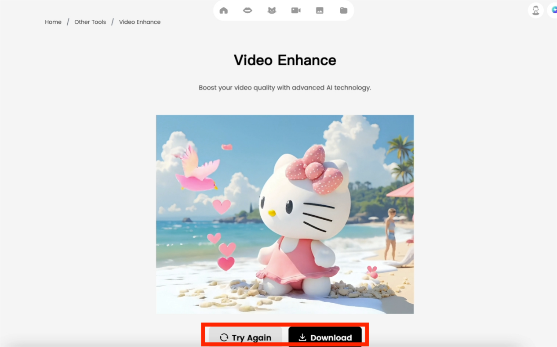This screenshot has height=347, width=557.
Task: Select the lips Lip Sync tool icon
Action: (248, 10)
